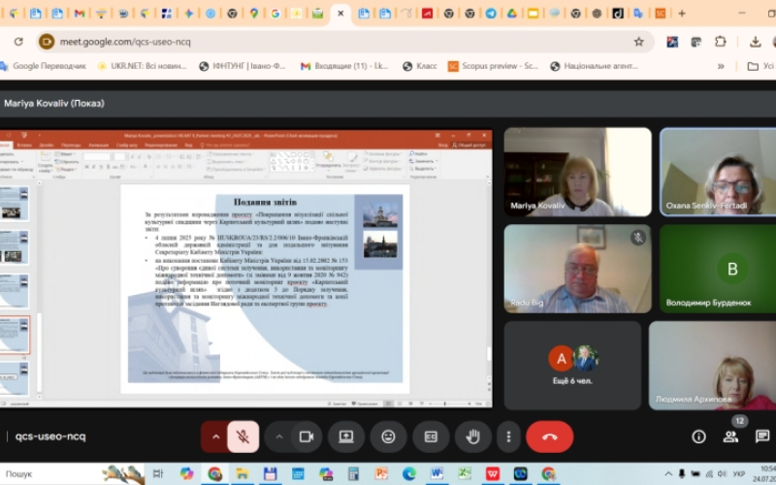
Task: Open Task View on the taskbar
Action: point(158,473)
